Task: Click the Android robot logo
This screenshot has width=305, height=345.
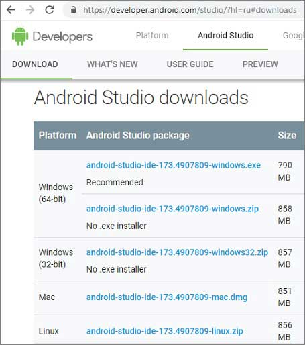Action: [20, 36]
